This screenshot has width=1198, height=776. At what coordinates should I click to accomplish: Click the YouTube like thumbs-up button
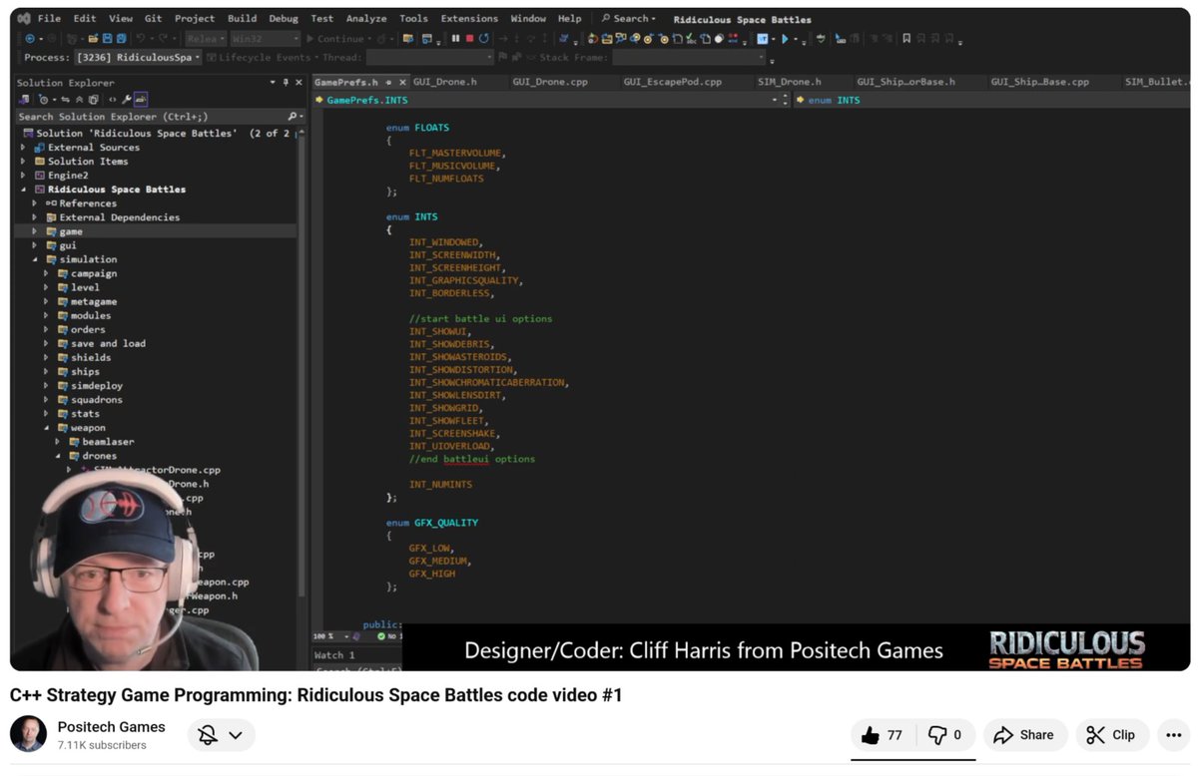point(882,735)
